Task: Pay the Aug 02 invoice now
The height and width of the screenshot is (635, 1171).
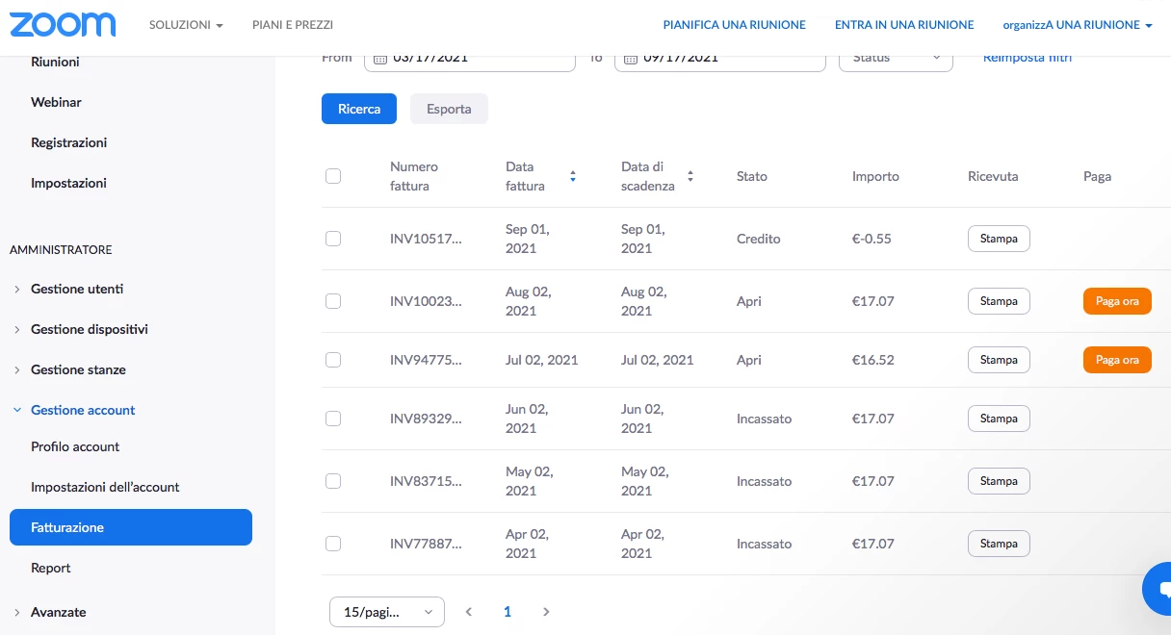Action: click(1117, 301)
